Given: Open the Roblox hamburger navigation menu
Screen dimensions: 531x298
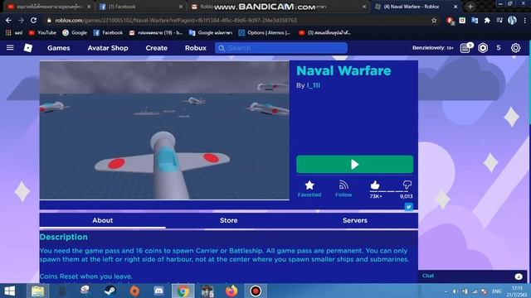Looking at the screenshot, I should click(10, 48).
